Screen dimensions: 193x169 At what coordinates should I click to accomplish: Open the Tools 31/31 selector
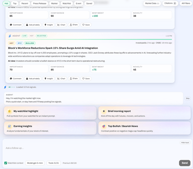[54, 163]
